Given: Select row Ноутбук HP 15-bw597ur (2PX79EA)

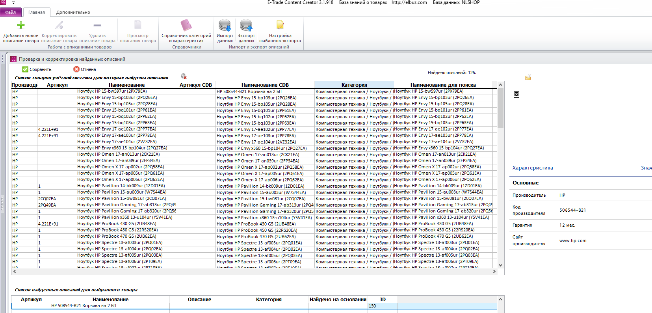Looking at the screenshot, I should [x=254, y=91].
